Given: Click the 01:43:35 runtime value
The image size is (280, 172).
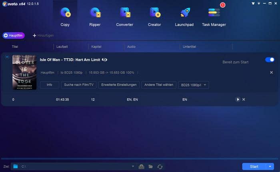Looking at the screenshot, I should click(x=62, y=100).
